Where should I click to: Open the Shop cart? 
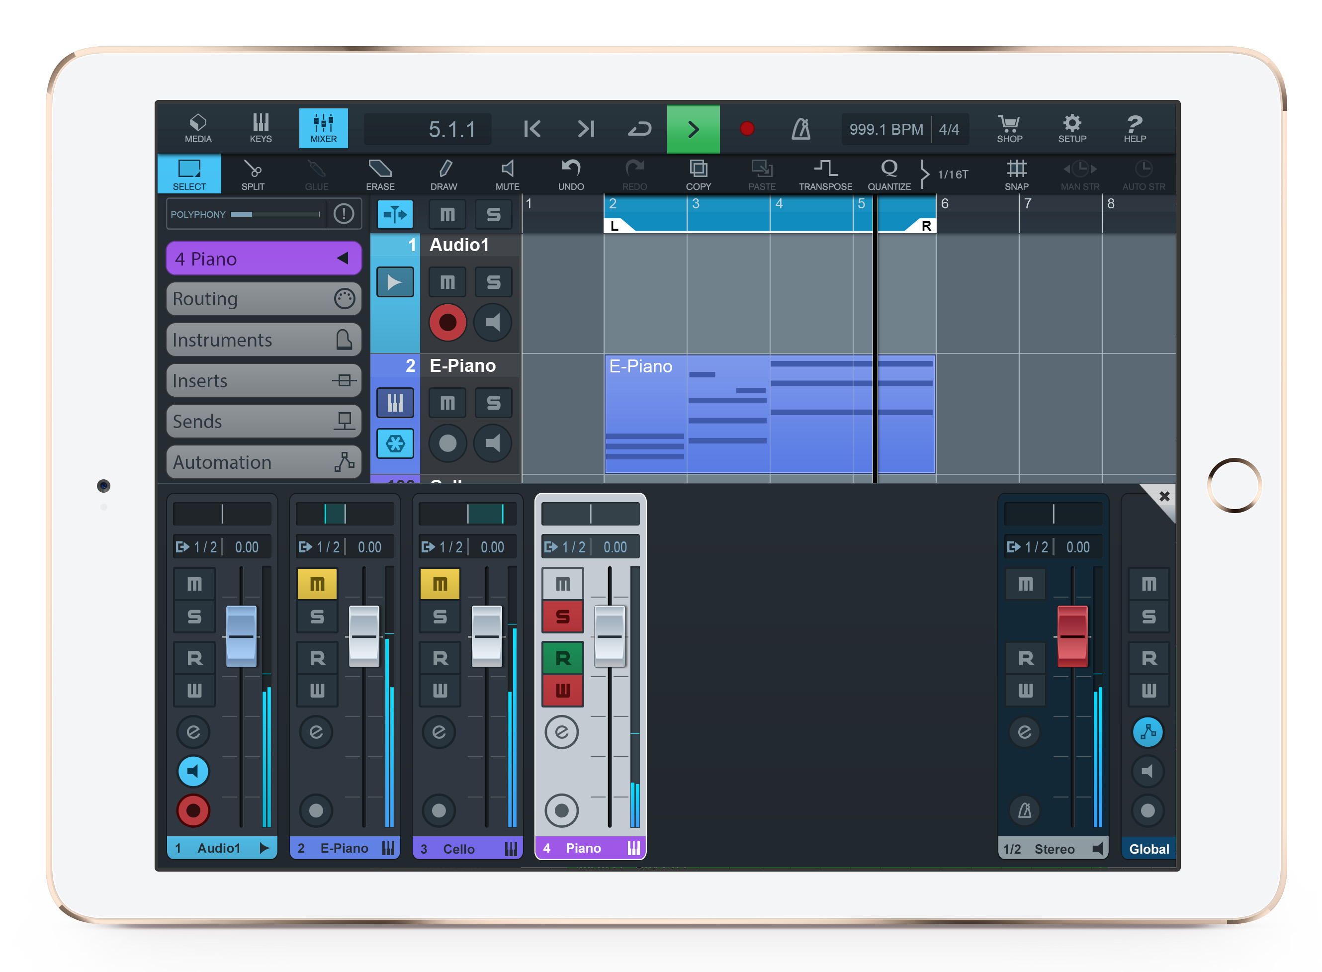1009,128
